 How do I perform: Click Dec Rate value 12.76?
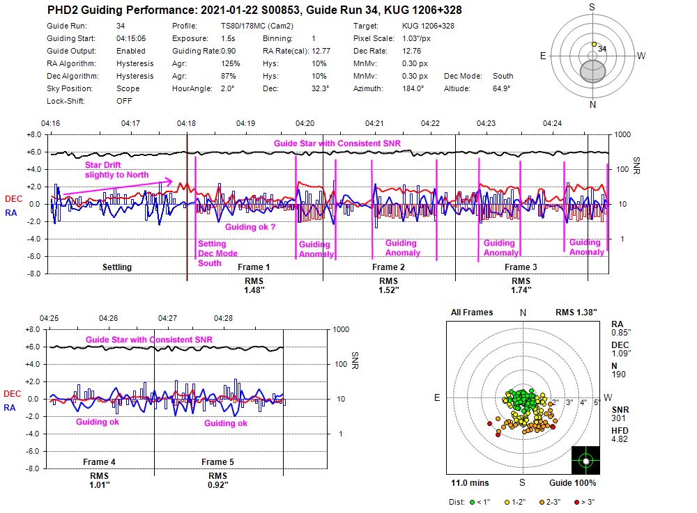click(x=412, y=51)
